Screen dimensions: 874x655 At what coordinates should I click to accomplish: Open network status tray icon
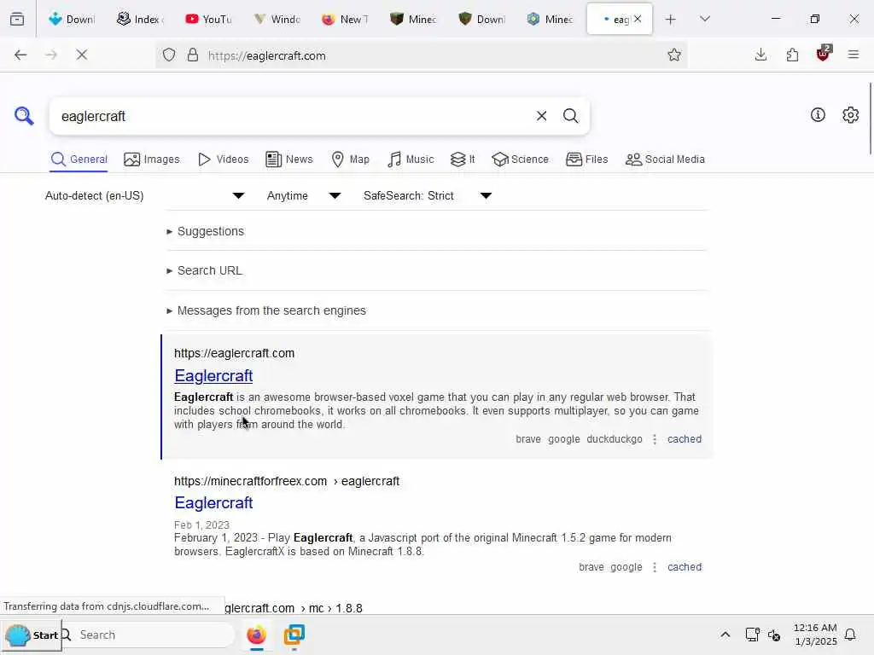(753, 635)
